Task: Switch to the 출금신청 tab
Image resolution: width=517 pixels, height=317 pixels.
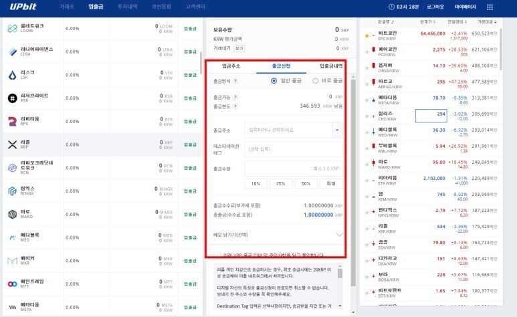Action: 281,66
